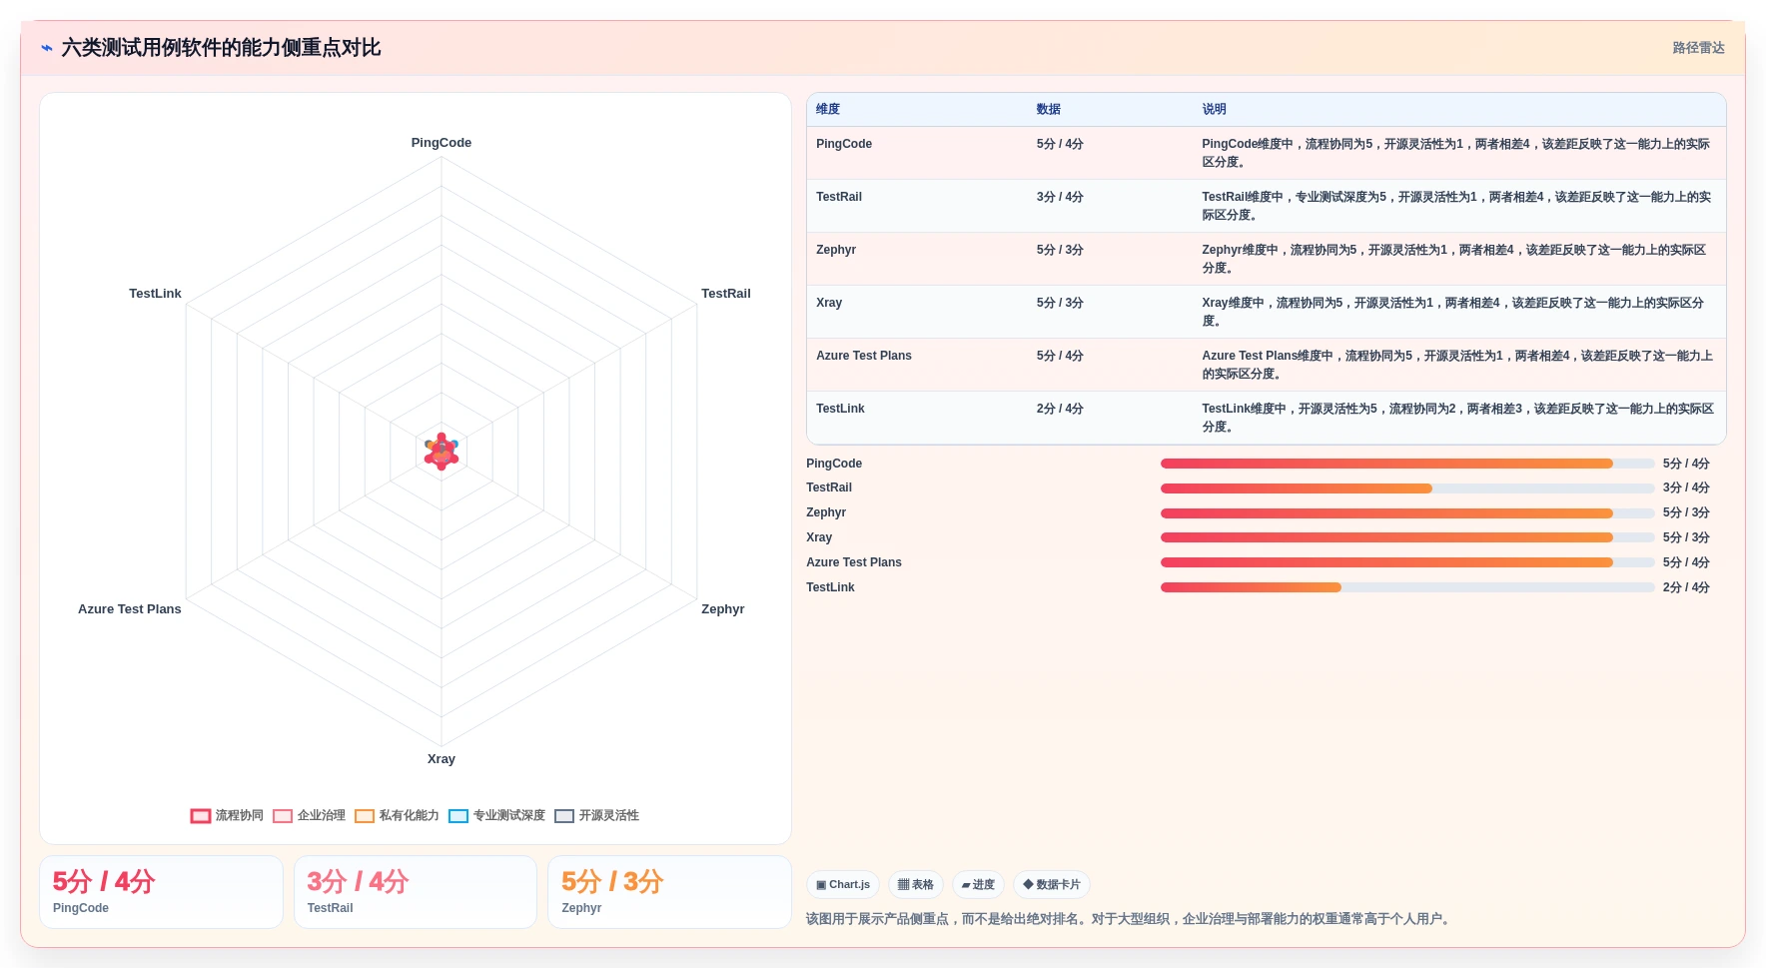Image resolution: width=1766 pixels, height=968 pixels.
Task: Click the Azure Test Plans table row name
Action: click(x=864, y=356)
